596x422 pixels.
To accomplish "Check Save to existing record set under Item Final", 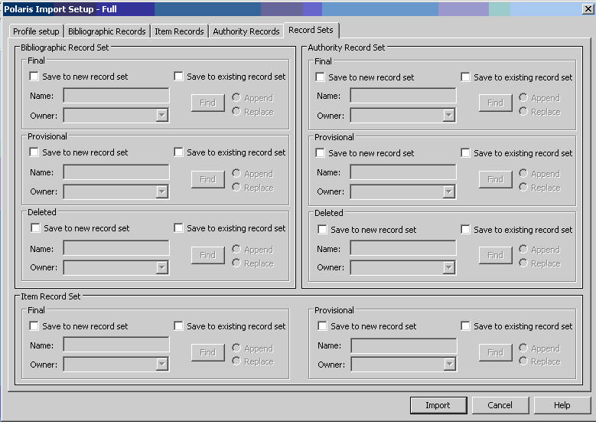I will pyautogui.click(x=178, y=325).
